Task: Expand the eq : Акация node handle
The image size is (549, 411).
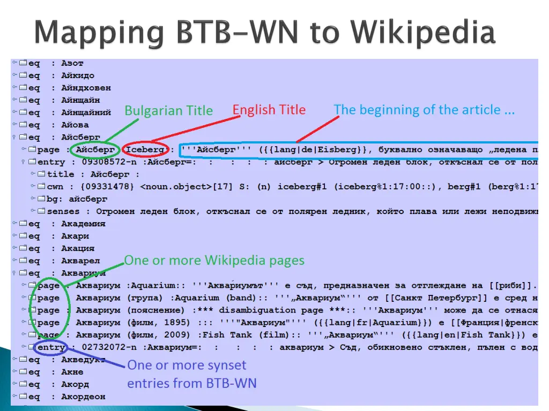Action: coord(14,248)
